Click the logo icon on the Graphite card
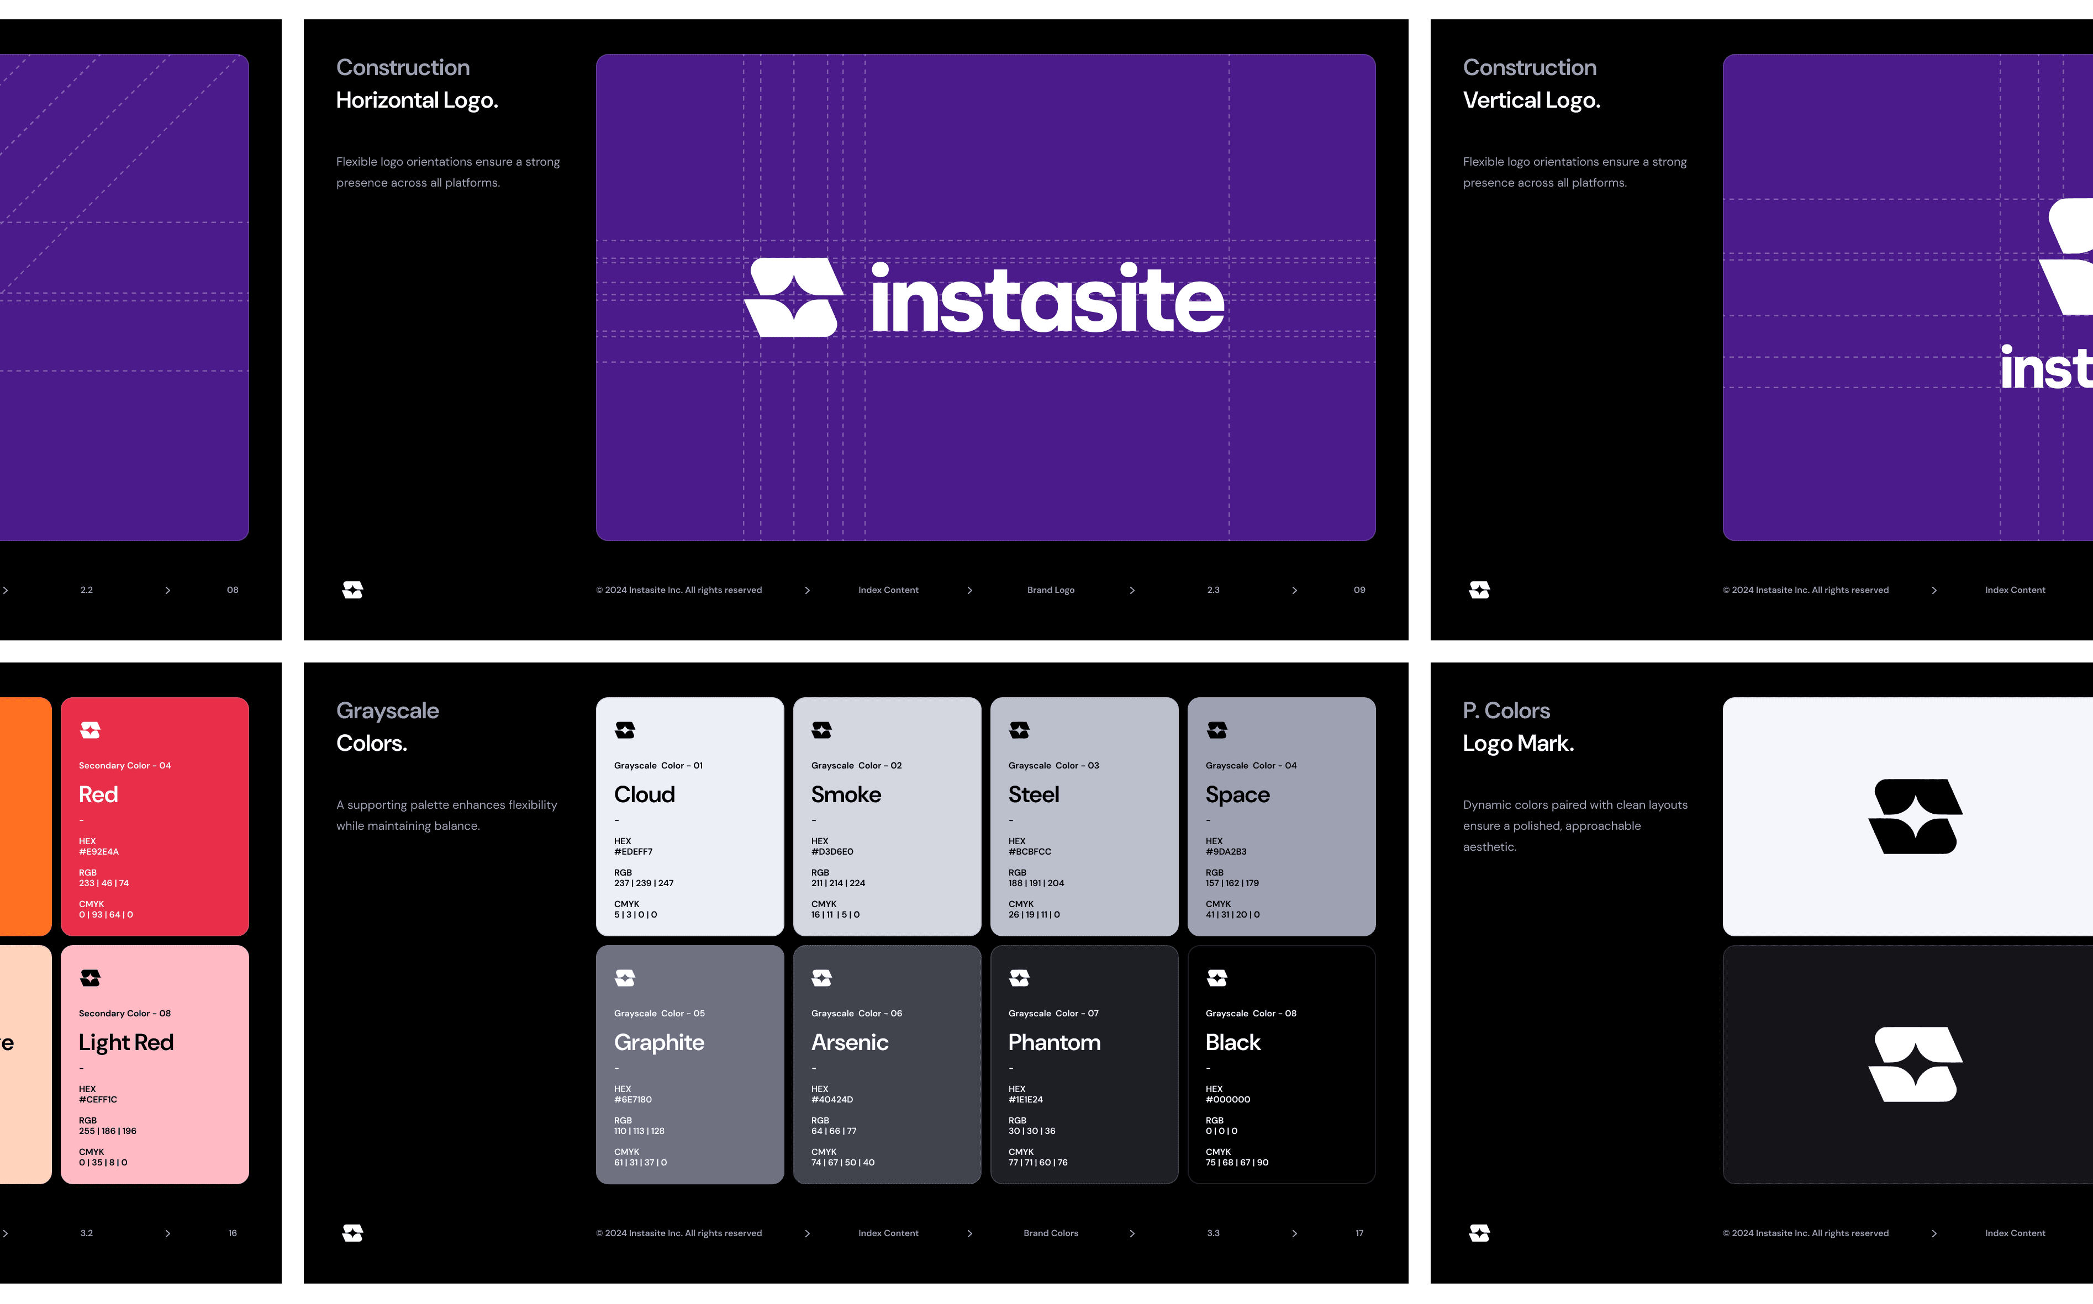The height and width of the screenshot is (1304, 2093). 625,978
